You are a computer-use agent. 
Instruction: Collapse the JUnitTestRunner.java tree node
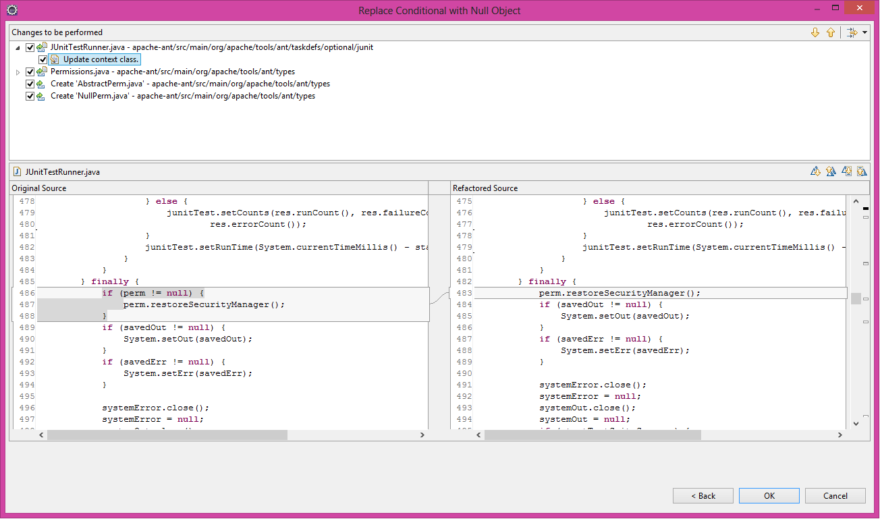point(18,48)
